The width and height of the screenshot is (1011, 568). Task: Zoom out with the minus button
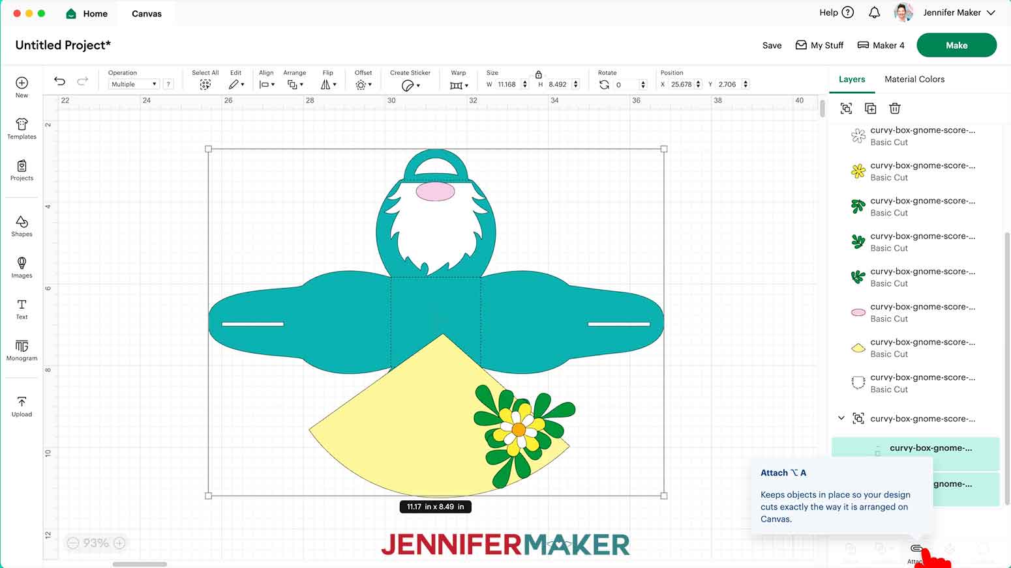click(73, 543)
